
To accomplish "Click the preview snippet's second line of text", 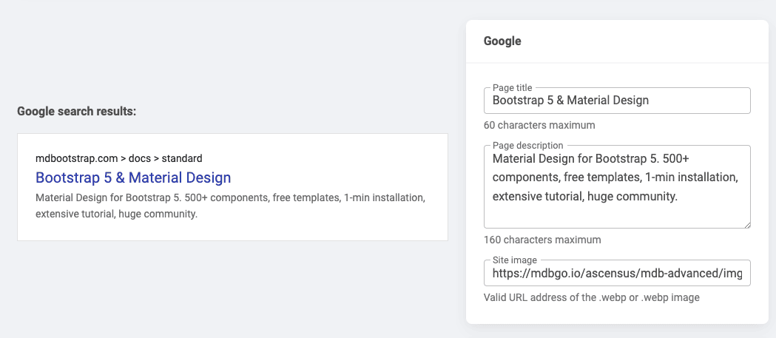I will coord(116,214).
